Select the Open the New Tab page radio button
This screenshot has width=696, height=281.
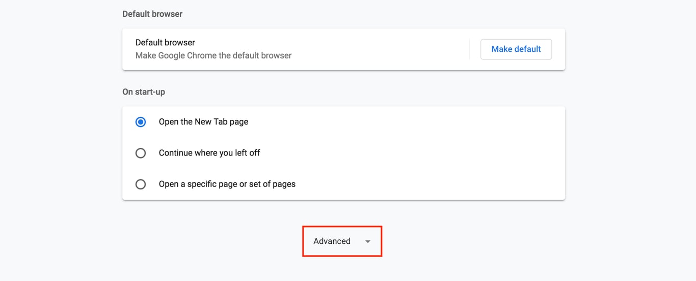[x=141, y=122]
